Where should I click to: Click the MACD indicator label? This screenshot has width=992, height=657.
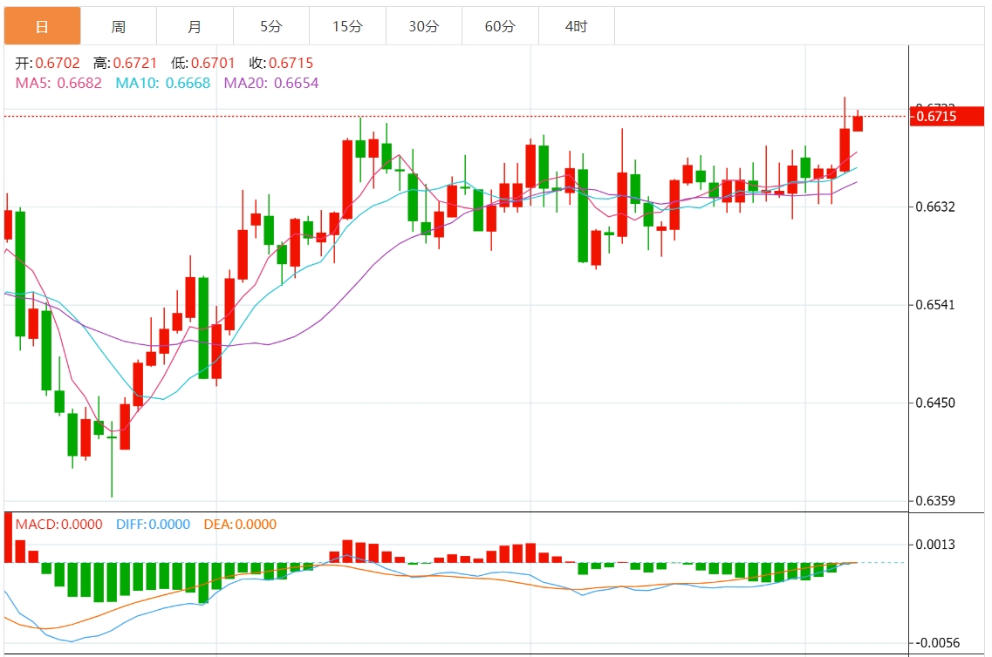point(58,525)
